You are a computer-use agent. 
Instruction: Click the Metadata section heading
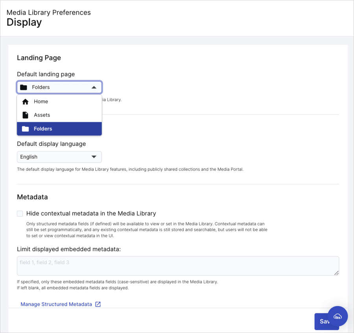click(32, 197)
